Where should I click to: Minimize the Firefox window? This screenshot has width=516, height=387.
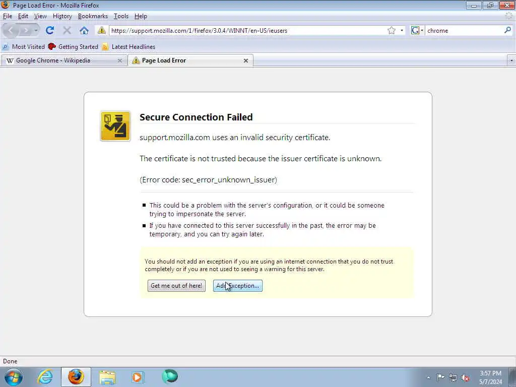coord(474,5)
